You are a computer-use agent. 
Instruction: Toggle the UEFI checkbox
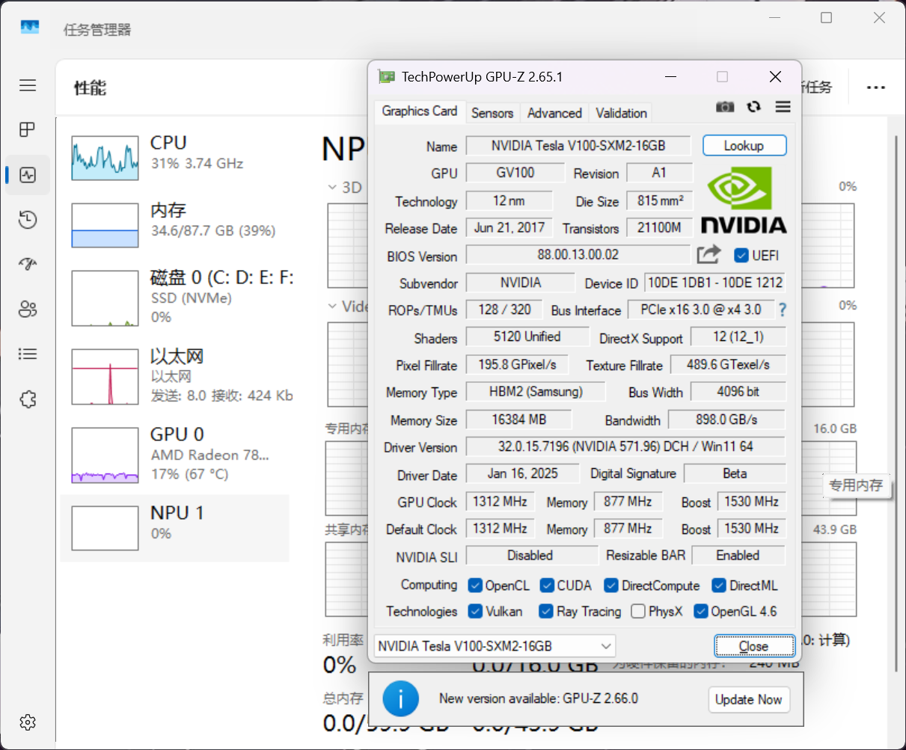point(741,256)
